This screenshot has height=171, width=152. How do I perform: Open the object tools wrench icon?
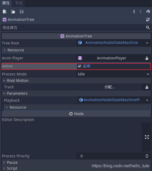click(148, 20)
